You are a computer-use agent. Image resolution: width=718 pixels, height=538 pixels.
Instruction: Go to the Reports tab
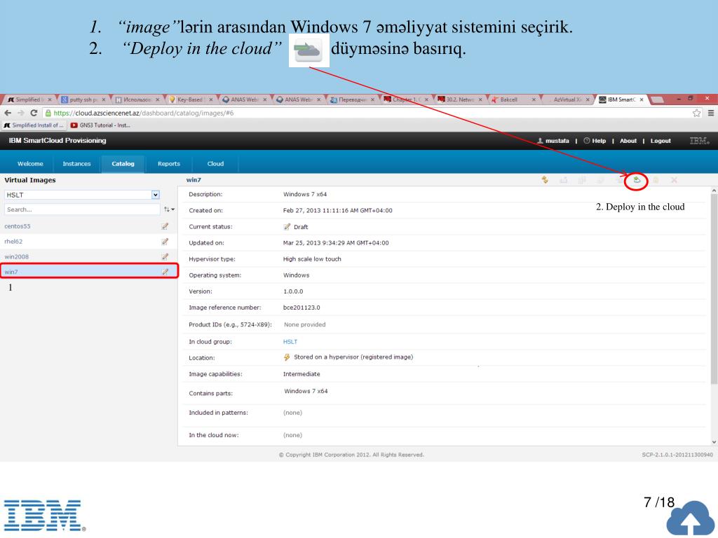pyautogui.click(x=168, y=164)
